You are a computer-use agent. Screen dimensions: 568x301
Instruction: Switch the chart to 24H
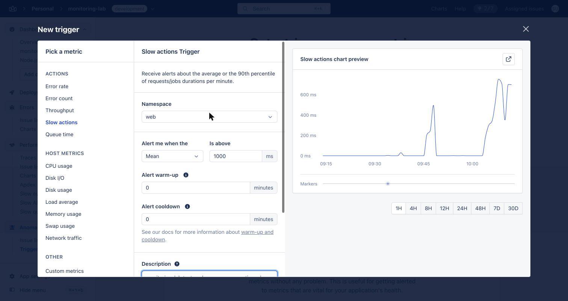tap(462, 208)
